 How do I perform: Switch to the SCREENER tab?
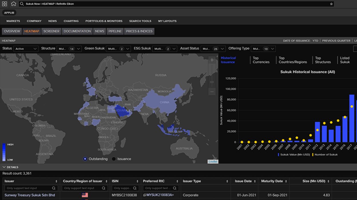pos(51,31)
